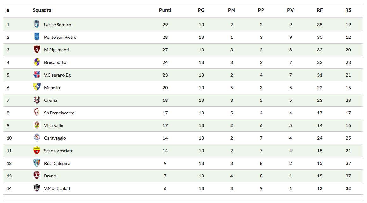Viewport: 367px width, 203px height.
Task: Open the Real Calepina team name
Action: pos(57,163)
